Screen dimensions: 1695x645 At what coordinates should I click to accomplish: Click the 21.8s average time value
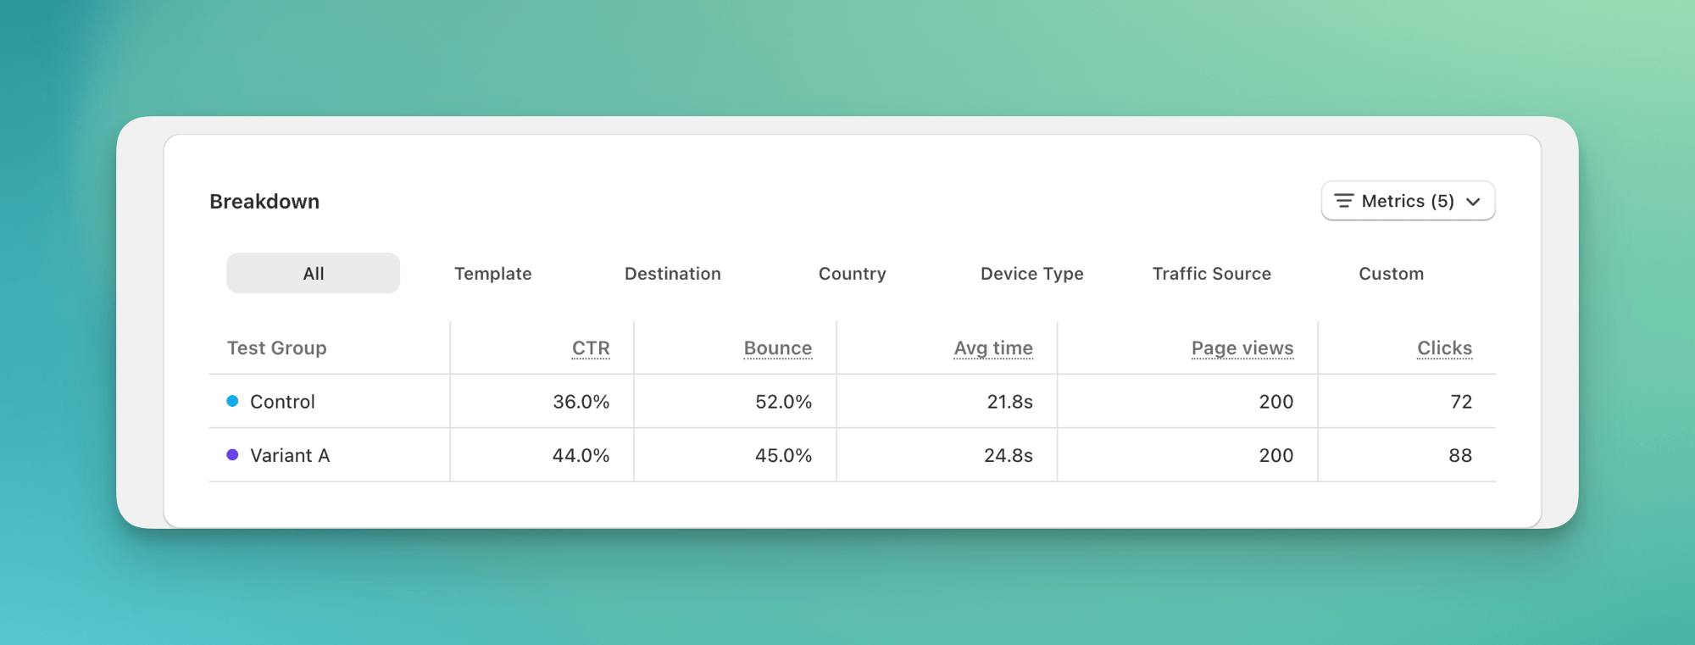pyautogui.click(x=1010, y=402)
